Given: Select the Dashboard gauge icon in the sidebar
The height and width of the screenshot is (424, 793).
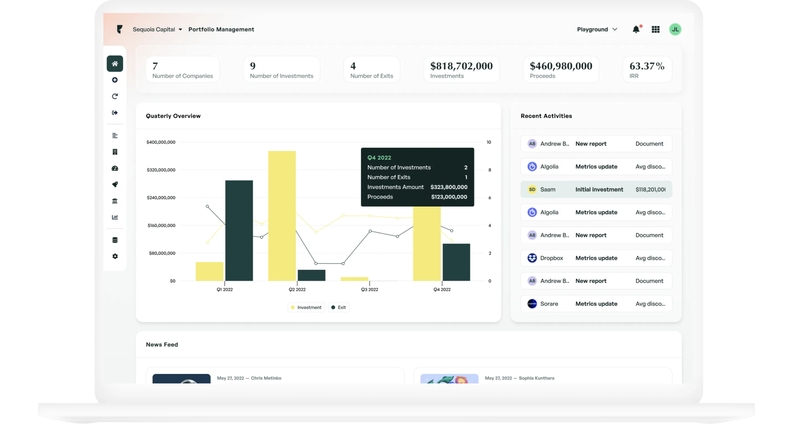Looking at the screenshot, I should (x=115, y=168).
